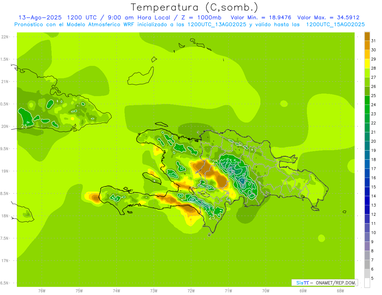
Task: Pick the yellow legend swatch between 28 and 29
Action: (x=367, y=64)
